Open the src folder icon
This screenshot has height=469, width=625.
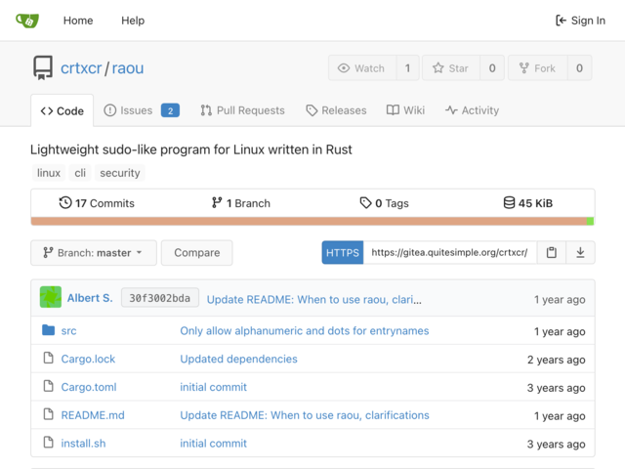(x=48, y=330)
